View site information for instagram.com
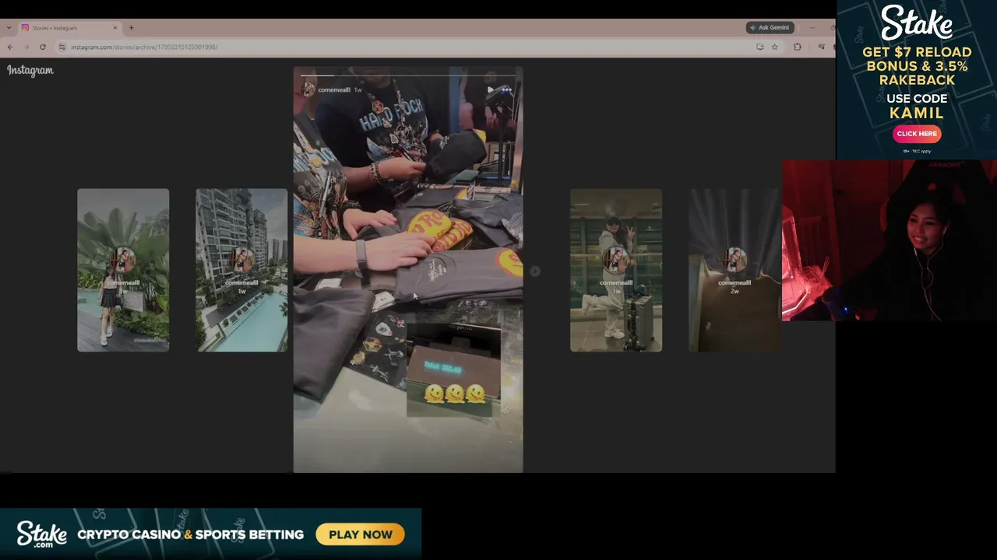The height and width of the screenshot is (560, 997). [x=62, y=47]
